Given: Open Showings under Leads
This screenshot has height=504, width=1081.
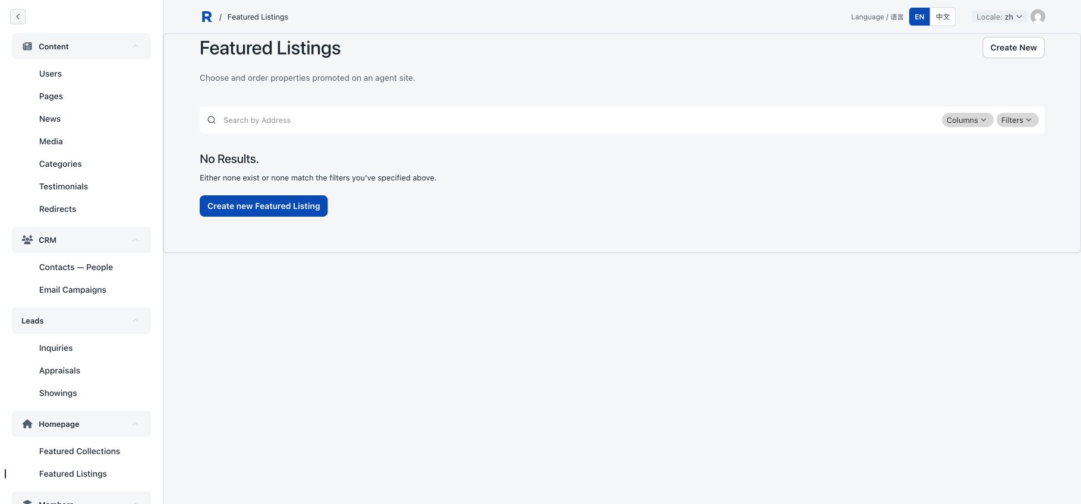Looking at the screenshot, I should pos(58,393).
